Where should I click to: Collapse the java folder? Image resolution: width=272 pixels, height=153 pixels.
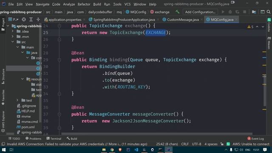pyautogui.click(x=23, y=52)
